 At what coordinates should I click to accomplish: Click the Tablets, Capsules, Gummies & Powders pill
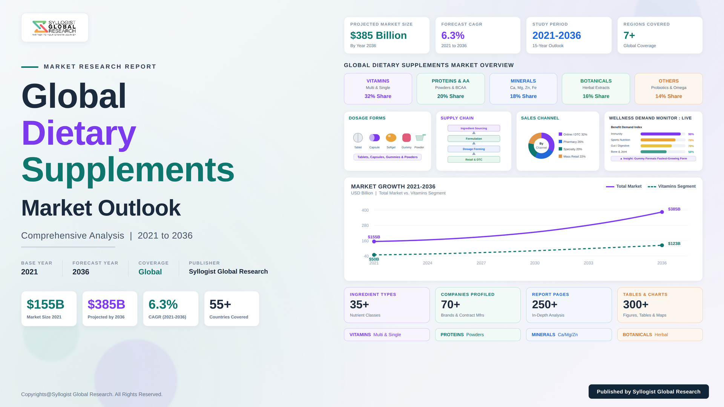[x=387, y=157]
